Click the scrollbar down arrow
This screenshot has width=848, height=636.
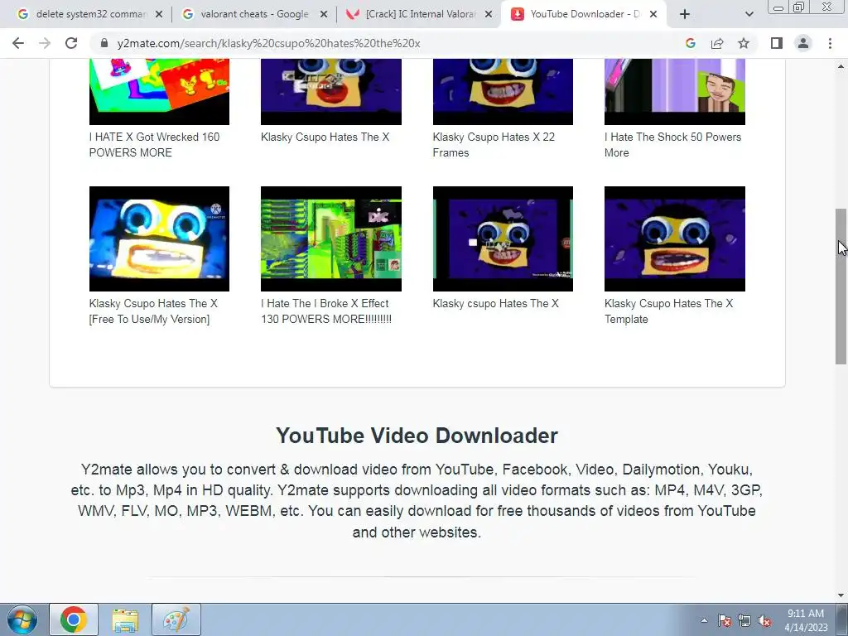[841, 595]
